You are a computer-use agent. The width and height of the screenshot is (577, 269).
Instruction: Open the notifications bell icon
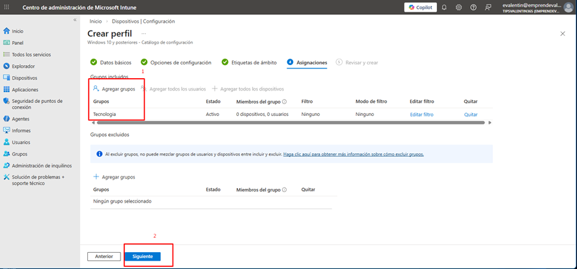444,7
